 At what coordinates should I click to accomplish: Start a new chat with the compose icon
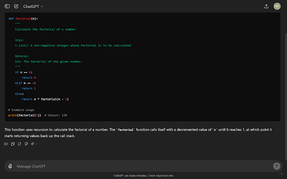(16, 6)
